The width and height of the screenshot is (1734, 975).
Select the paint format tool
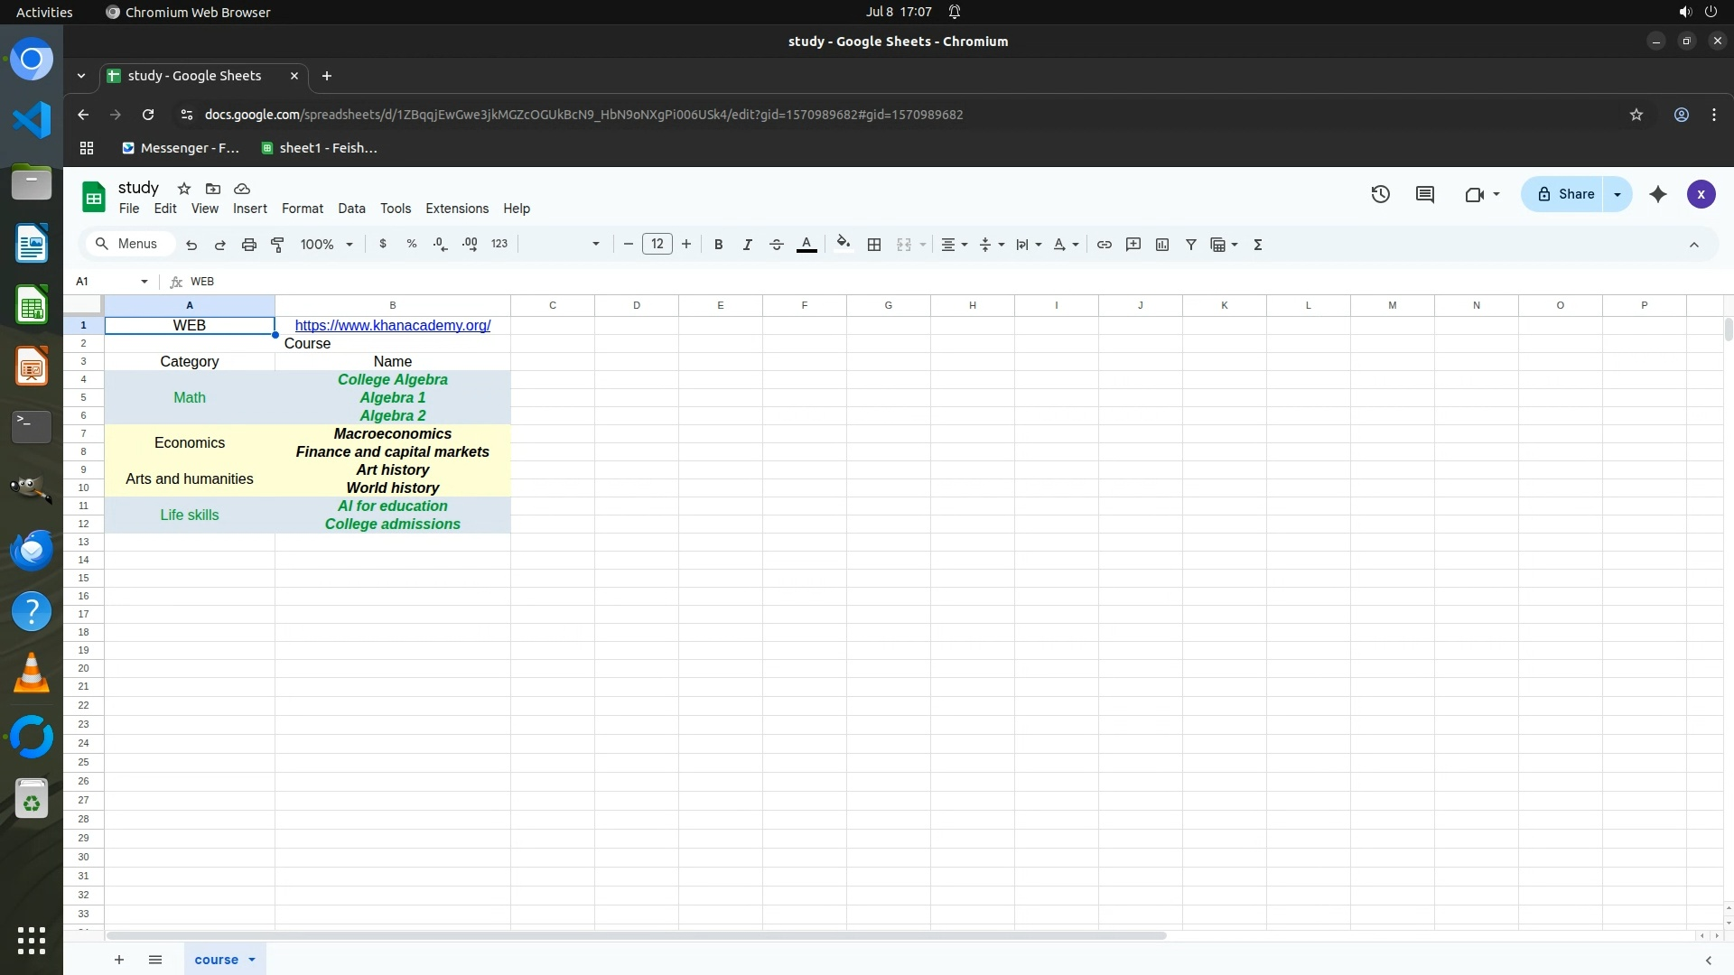click(x=278, y=245)
